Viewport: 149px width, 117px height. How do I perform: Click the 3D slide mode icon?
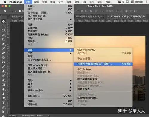pos(131,11)
